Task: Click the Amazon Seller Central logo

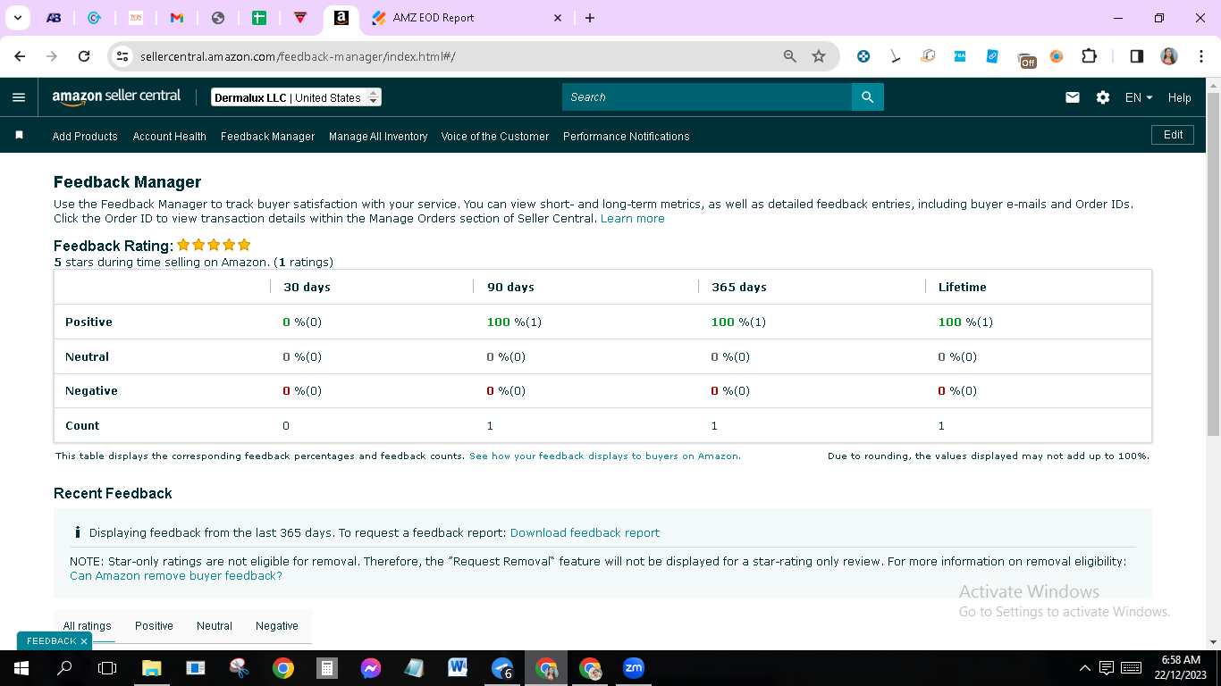Action: 116,97
